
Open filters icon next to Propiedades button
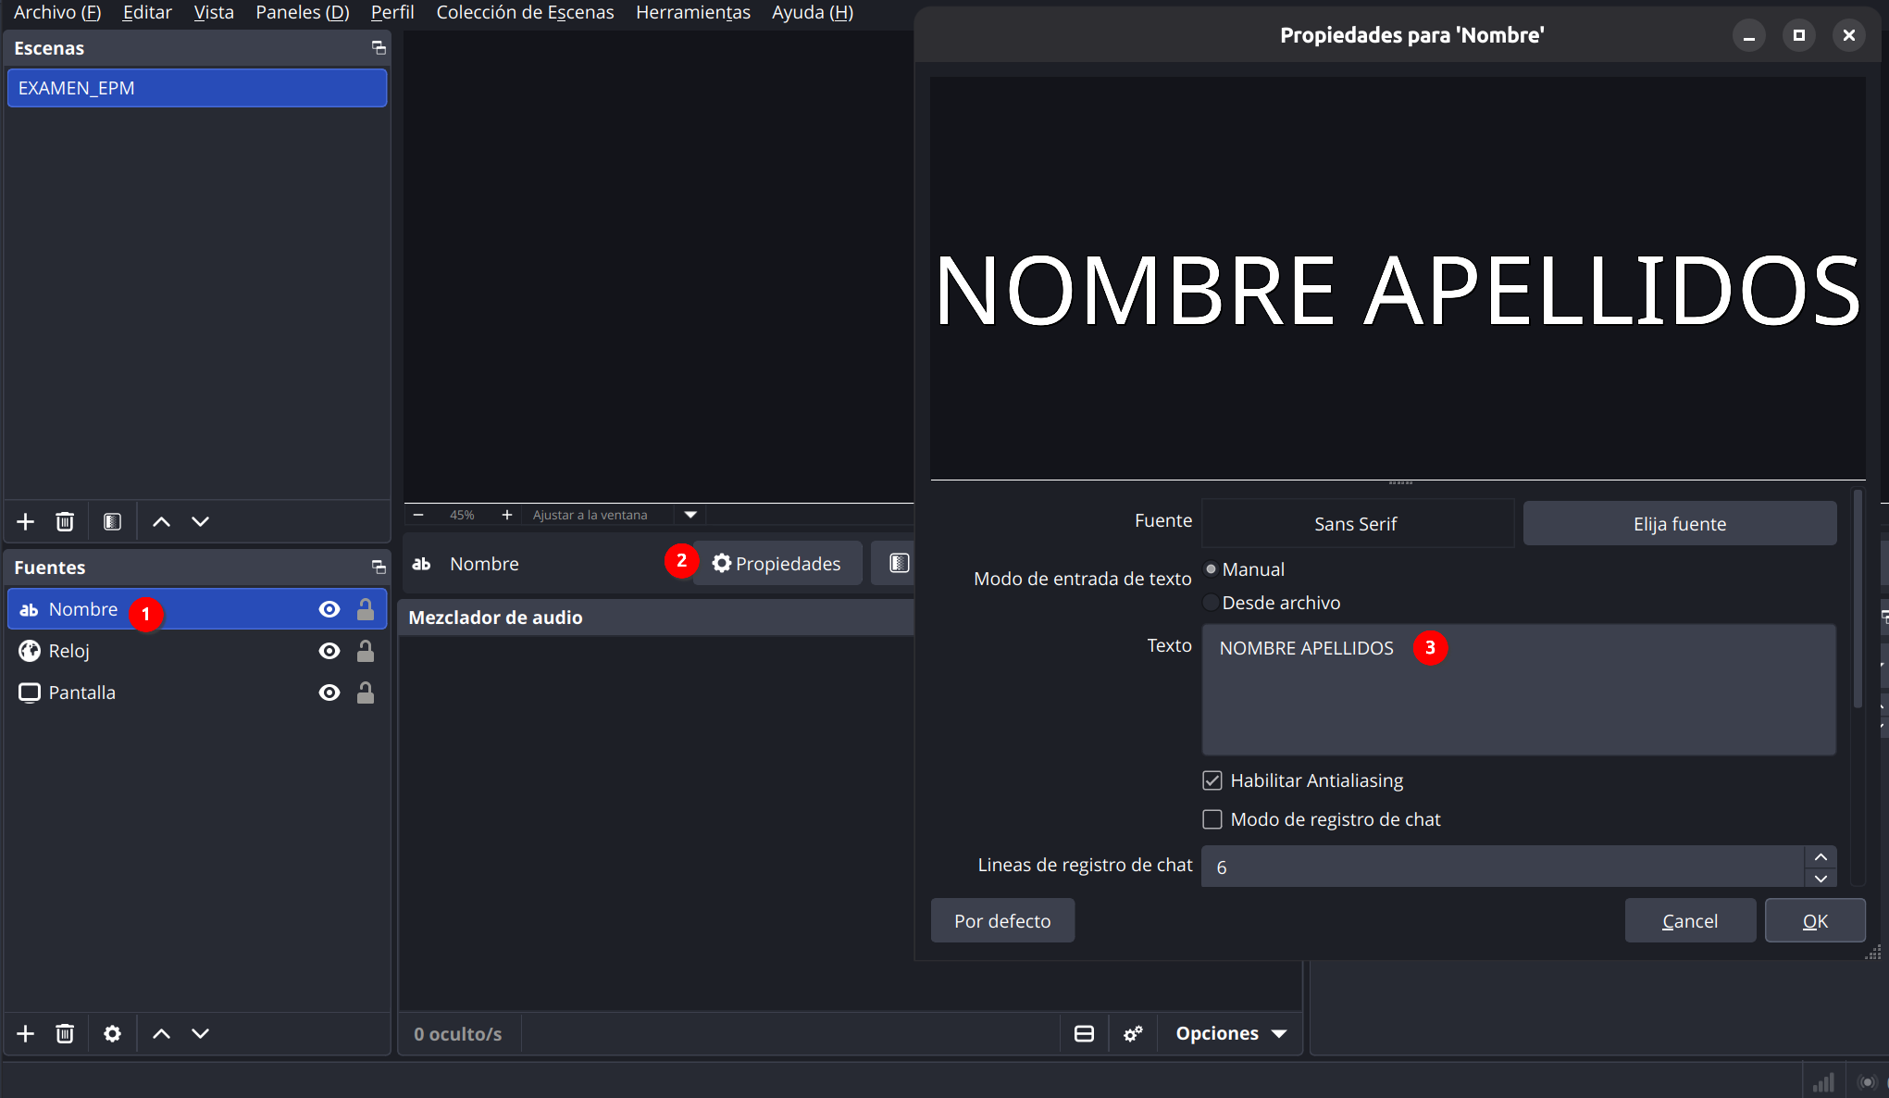[898, 563]
